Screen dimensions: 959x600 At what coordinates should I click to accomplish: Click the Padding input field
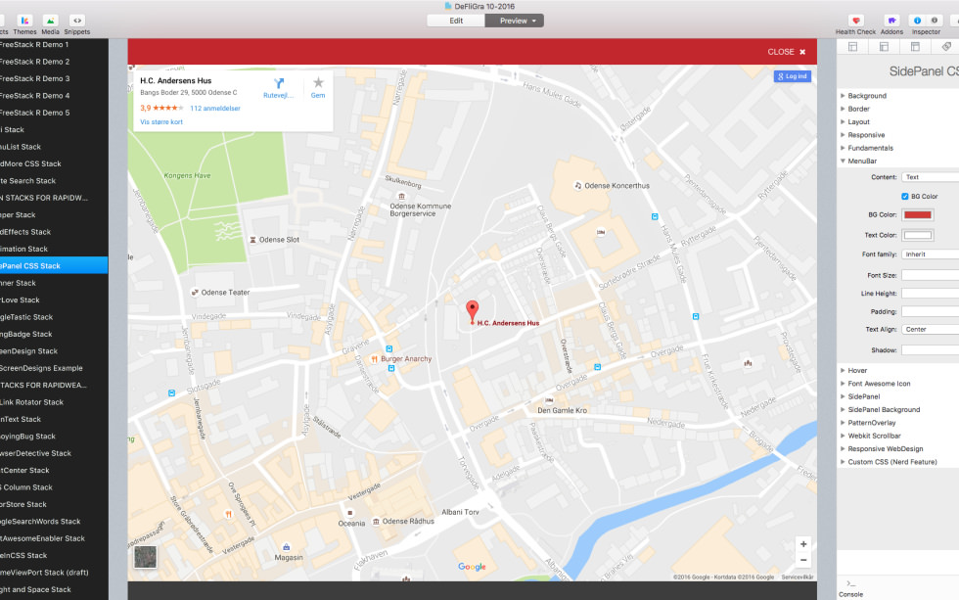tap(930, 312)
